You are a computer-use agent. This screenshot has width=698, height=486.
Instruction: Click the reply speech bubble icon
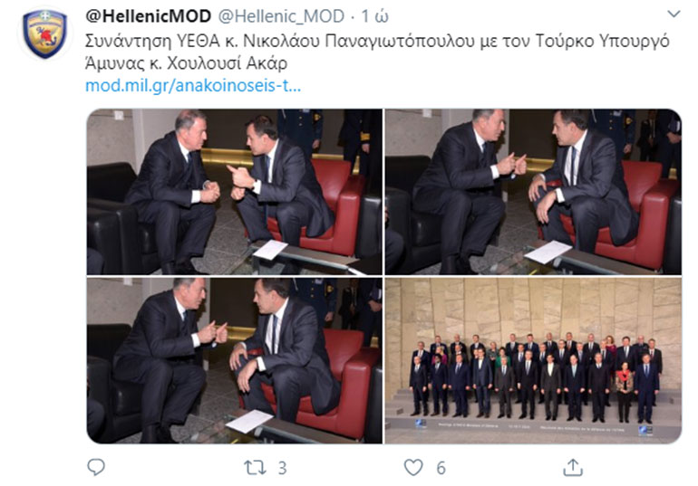96,467
